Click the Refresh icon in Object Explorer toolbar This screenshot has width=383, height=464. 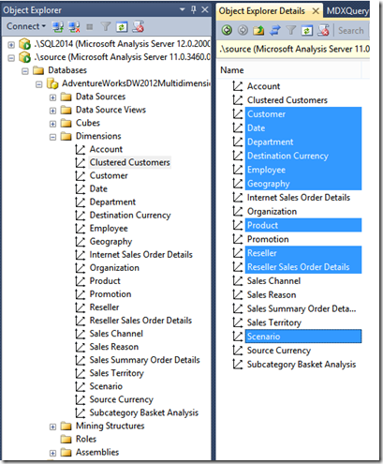point(122,27)
